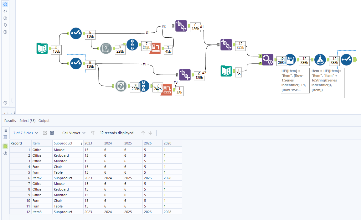Click the Formula tool flask icon

[320, 60]
